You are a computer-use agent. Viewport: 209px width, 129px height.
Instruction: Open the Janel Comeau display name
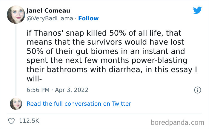click(x=48, y=11)
